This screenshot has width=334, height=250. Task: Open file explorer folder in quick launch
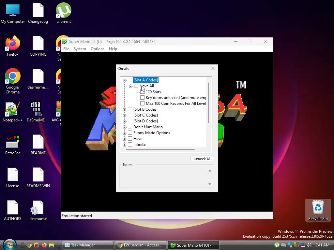click(x=51, y=245)
